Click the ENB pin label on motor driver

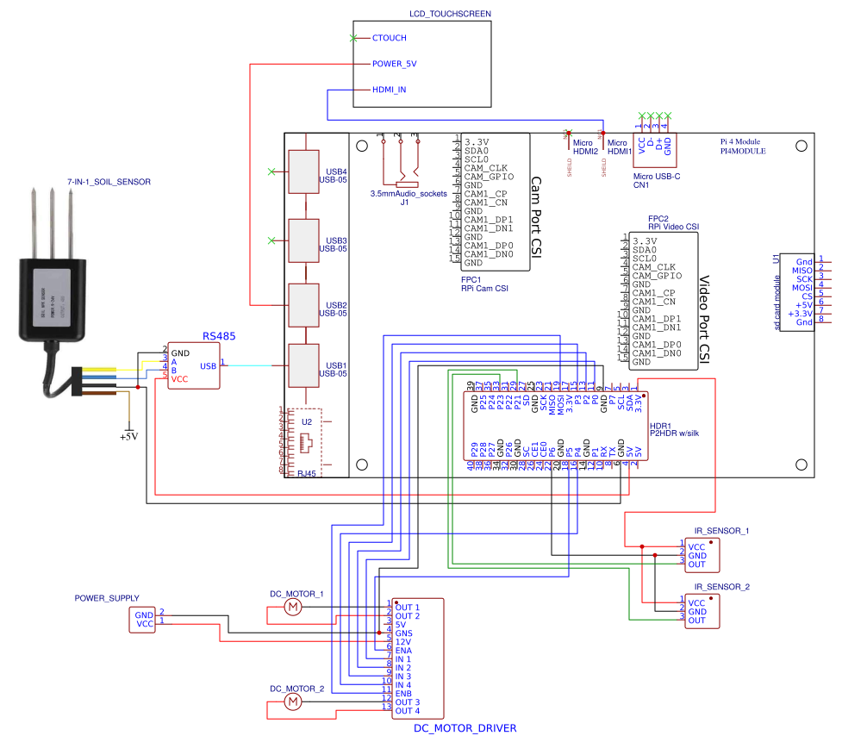(403, 693)
